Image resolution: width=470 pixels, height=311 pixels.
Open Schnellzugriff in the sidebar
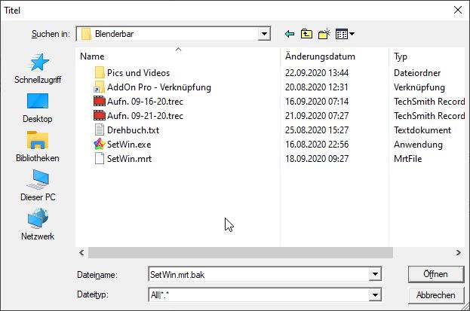pos(38,69)
